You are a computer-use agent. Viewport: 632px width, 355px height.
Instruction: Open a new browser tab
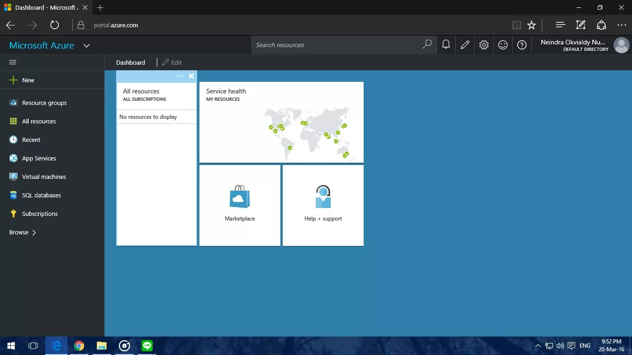pos(100,7)
